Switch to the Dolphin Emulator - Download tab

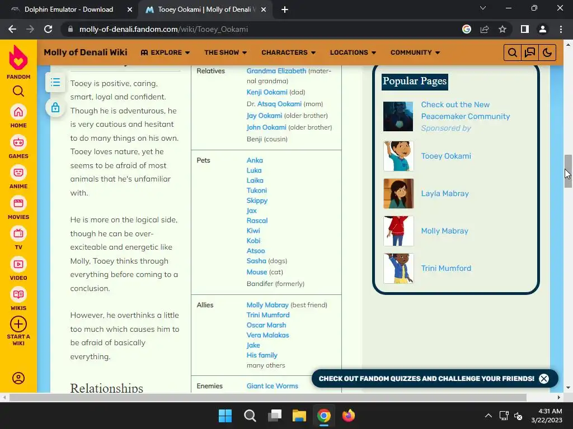(69, 9)
